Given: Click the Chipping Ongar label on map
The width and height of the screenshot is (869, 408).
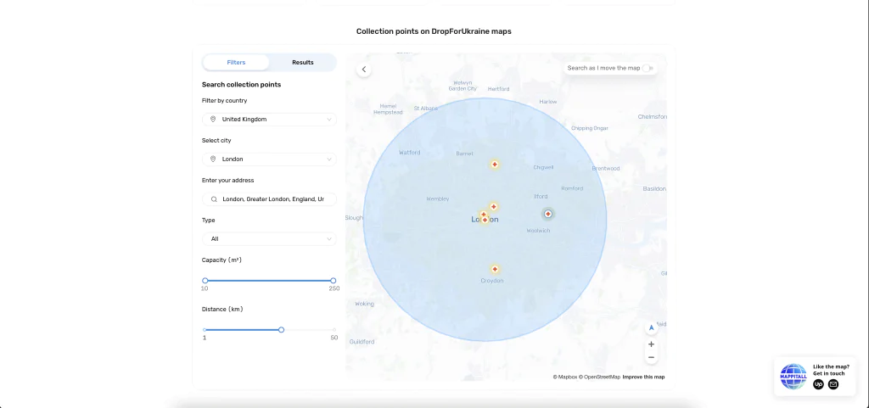Looking at the screenshot, I should click(x=590, y=128).
